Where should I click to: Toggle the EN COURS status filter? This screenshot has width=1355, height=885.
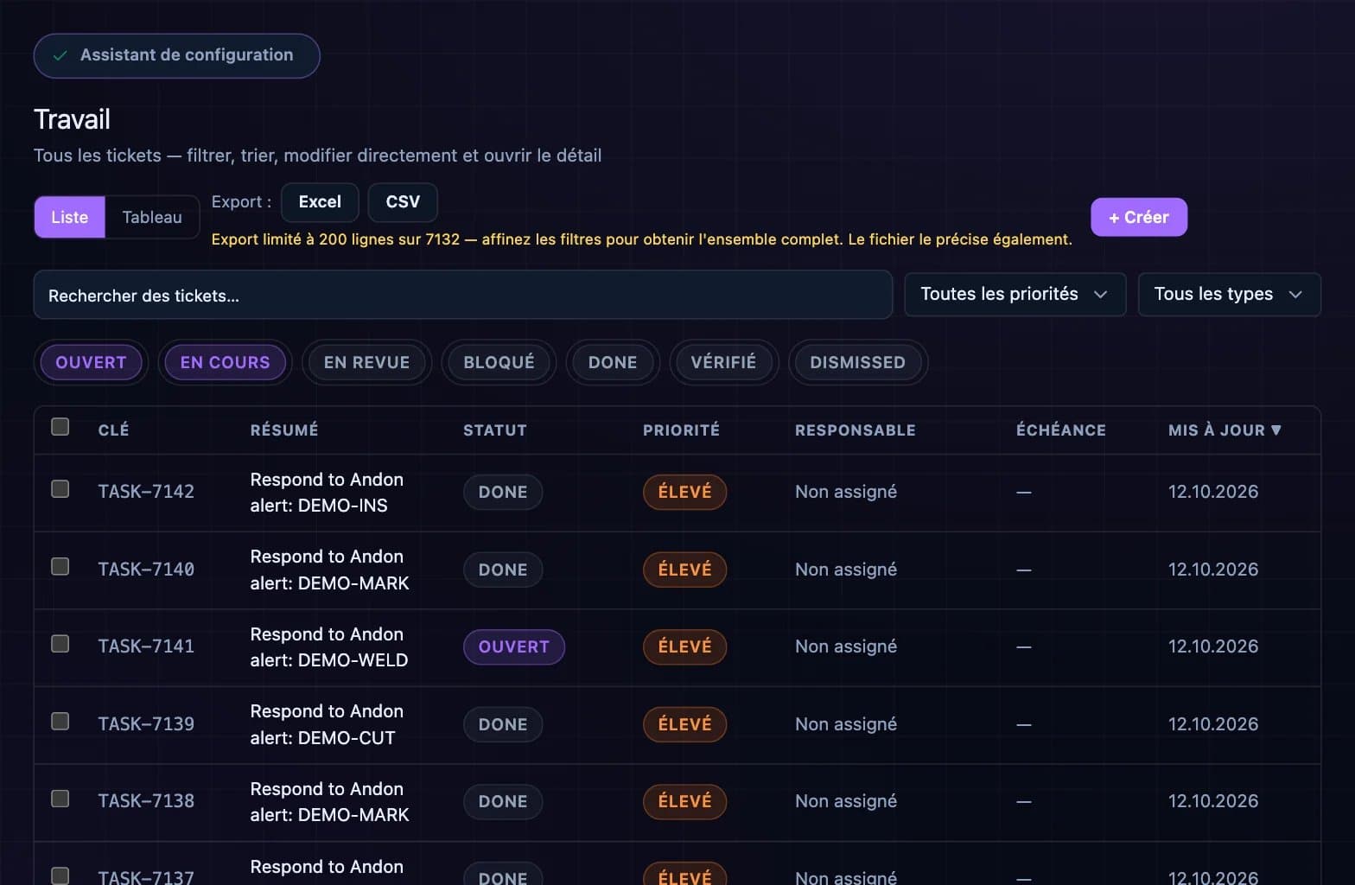point(225,362)
